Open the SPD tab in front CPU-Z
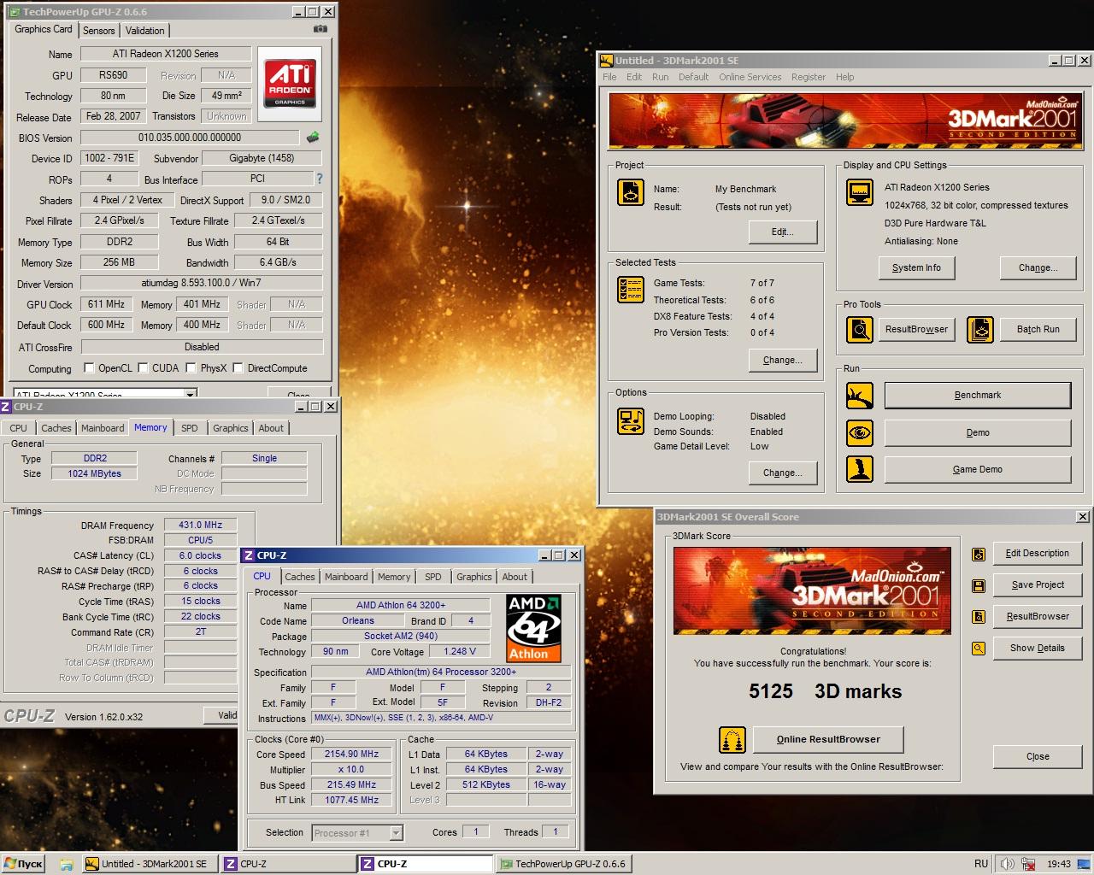The width and height of the screenshot is (1094, 875). 433,577
